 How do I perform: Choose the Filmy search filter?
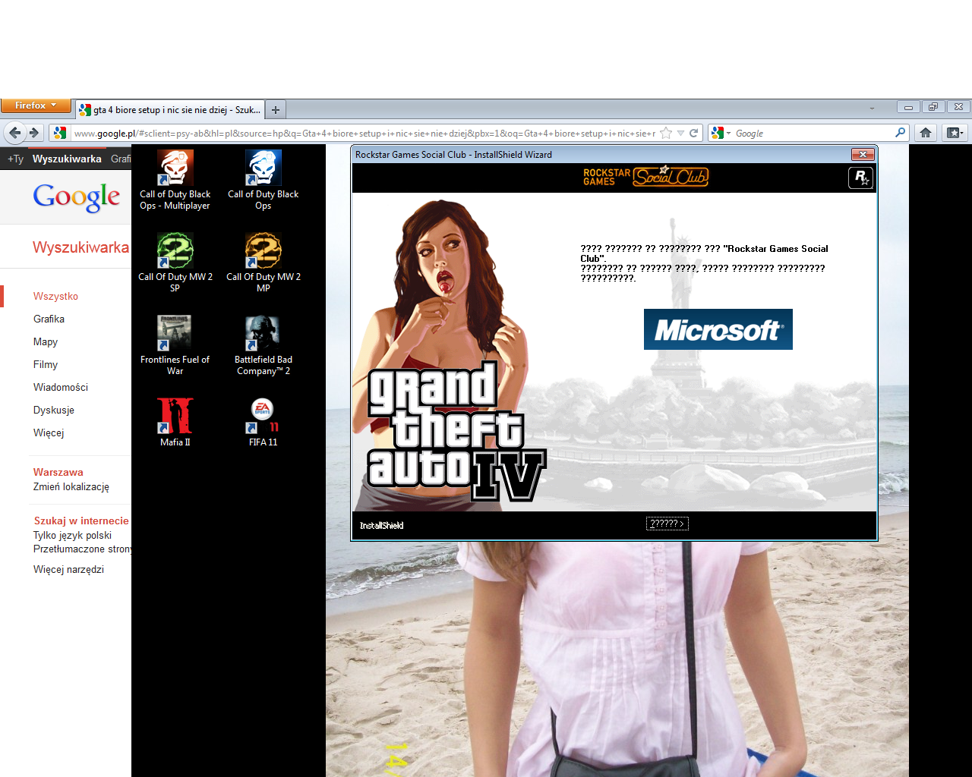pyautogui.click(x=46, y=364)
